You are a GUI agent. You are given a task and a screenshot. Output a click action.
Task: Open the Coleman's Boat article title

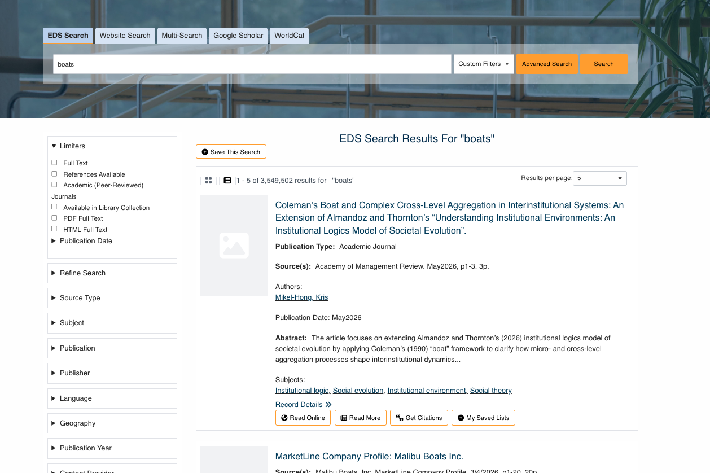449,218
